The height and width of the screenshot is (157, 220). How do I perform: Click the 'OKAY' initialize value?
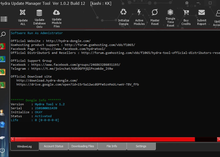[38, 112]
